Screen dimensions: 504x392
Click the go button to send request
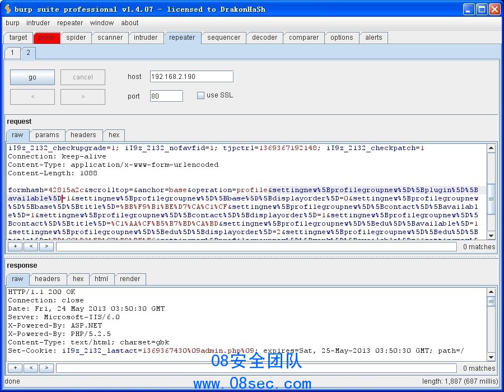[x=32, y=77]
